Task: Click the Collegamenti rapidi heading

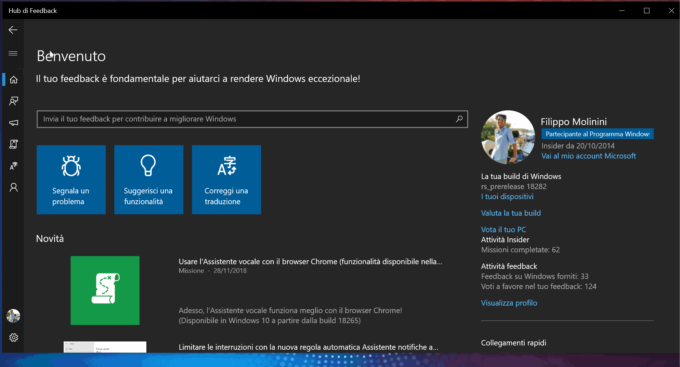Action: tap(514, 343)
